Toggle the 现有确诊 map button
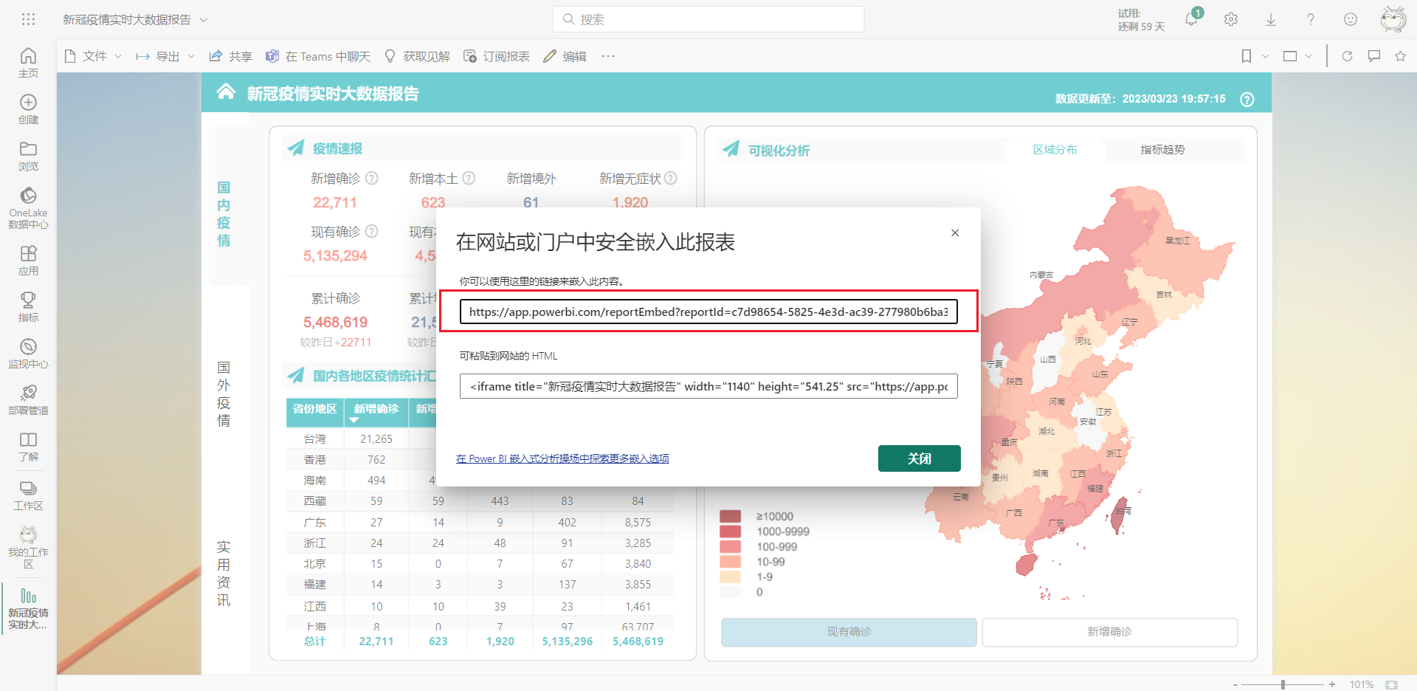This screenshot has height=691, width=1417. pos(849,632)
